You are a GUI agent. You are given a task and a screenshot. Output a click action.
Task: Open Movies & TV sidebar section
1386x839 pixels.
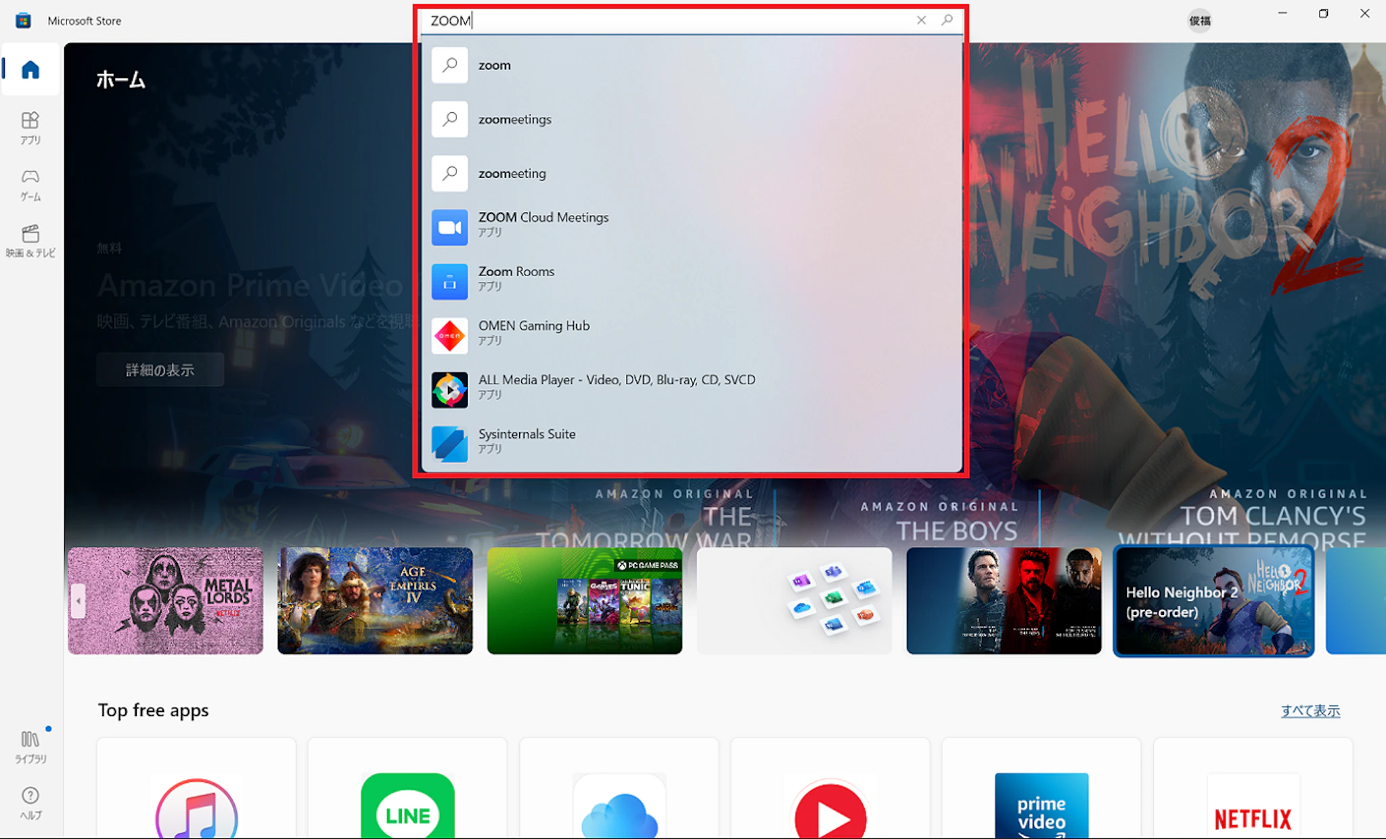30,240
